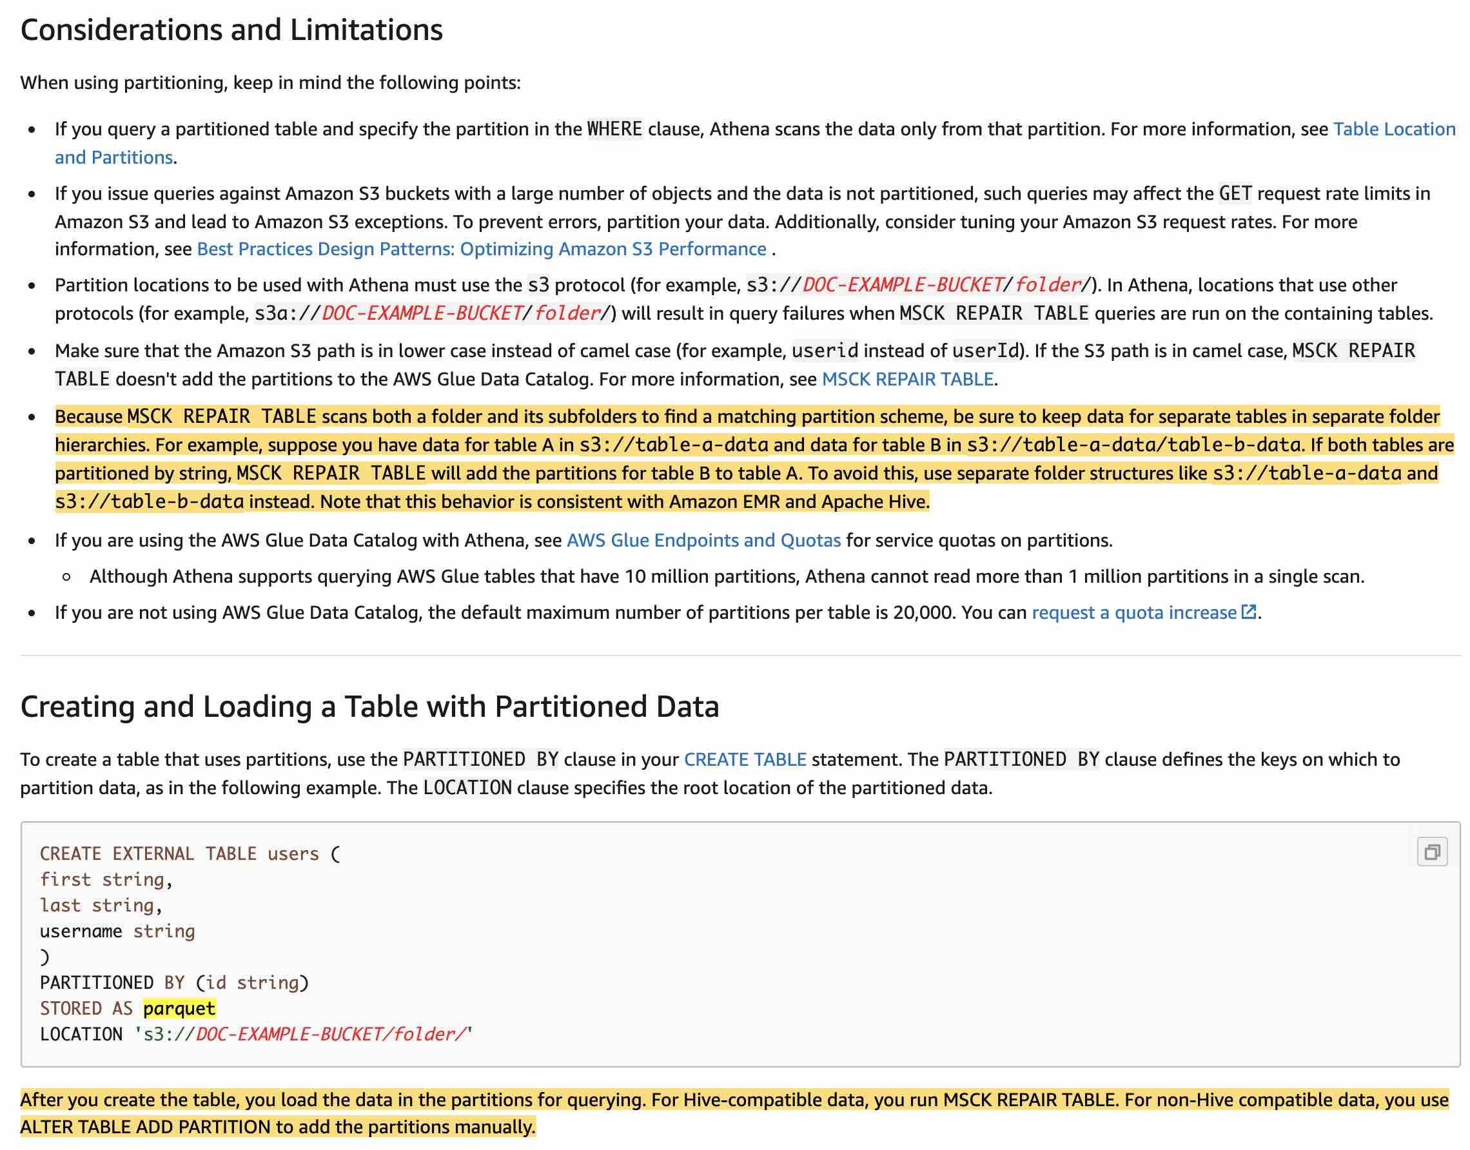Click Considerations and Limitations heading
Viewport: 1470px width, 1150px height.
pos(231,30)
